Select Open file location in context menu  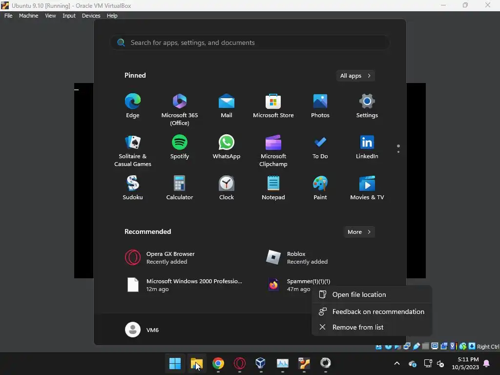tap(372, 294)
